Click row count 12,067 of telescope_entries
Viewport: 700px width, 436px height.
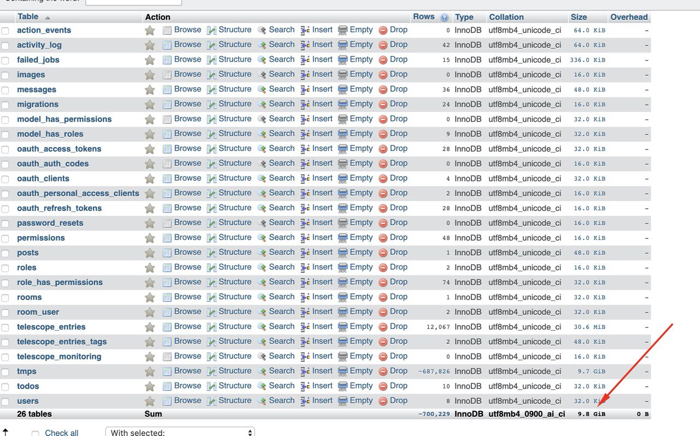[439, 327]
